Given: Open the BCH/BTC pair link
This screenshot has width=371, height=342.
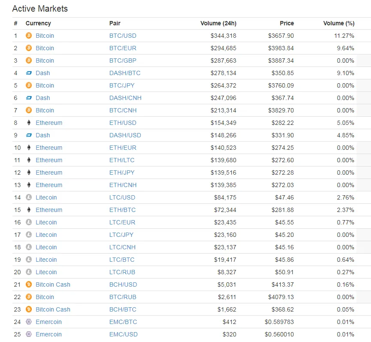Looking at the screenshot, I should click(123, 309).
